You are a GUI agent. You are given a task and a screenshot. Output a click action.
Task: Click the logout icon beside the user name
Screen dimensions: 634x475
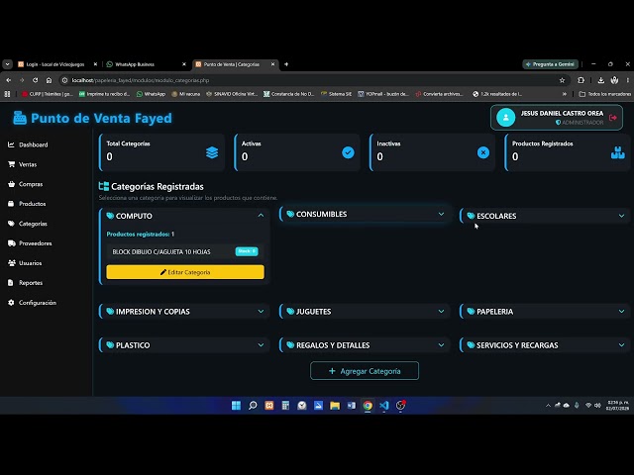pos(613,118)
